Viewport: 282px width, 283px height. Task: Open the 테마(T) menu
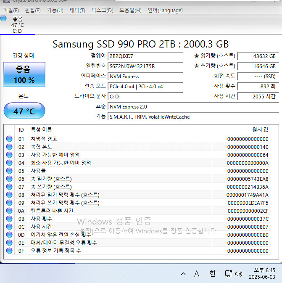coord(77,10)
